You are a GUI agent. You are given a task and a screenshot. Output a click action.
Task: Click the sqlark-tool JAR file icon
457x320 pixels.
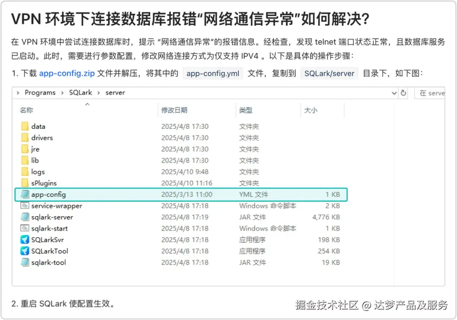25,262
